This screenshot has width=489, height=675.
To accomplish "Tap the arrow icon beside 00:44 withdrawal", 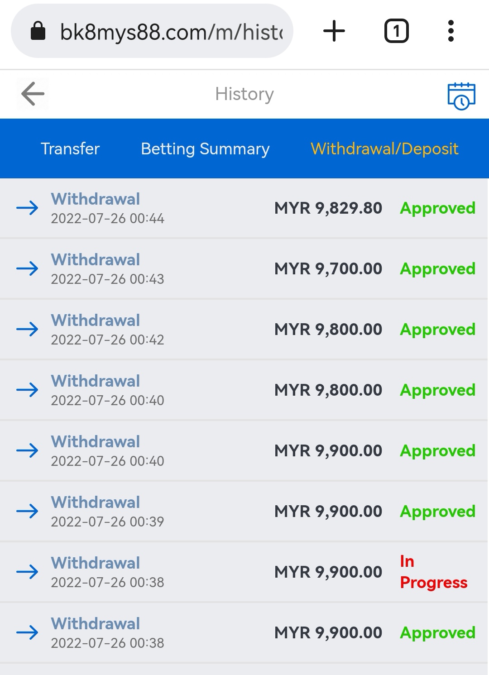I will (27, 208).
